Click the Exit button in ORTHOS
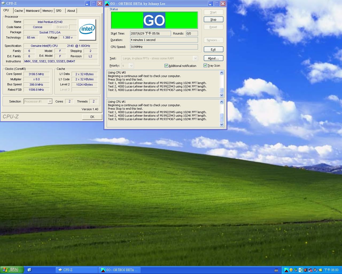This screenshot has width=342, height=274. pos(213,50)
